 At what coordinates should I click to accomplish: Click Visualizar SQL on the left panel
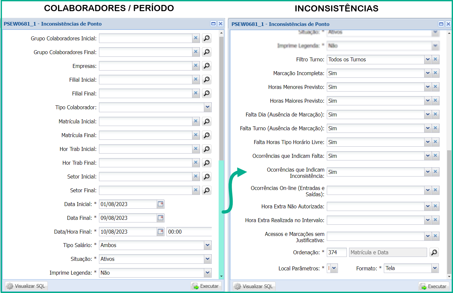[26, 286]
